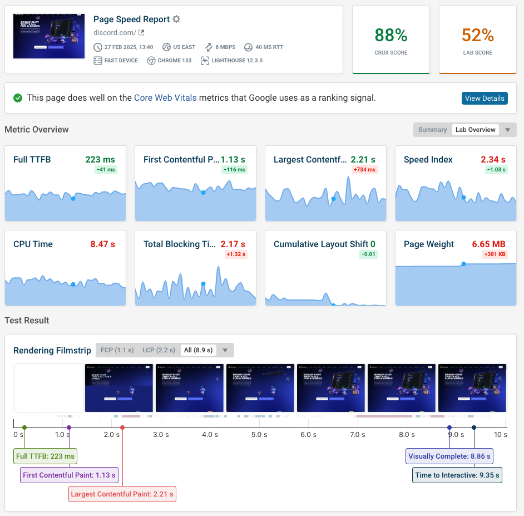Viewport: 524px width, 516px height.
Task: Click the Visually Complete: 8.86 s label
Action: [449, 456]
